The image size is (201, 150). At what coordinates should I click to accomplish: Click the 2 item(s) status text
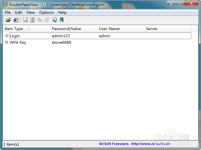pos(11,144)
